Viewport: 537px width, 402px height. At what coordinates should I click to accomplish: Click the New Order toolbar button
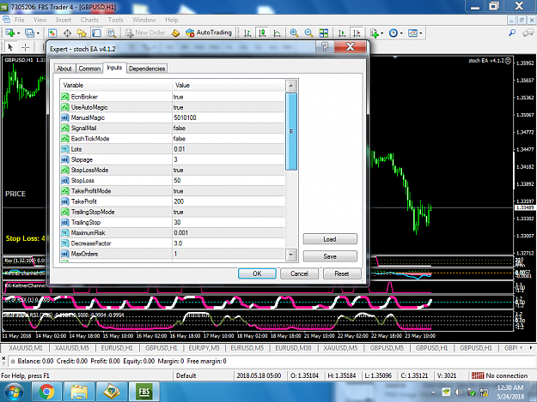pos(145,33)
